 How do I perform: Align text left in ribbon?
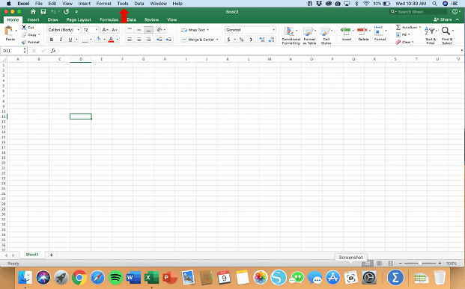click(130, 40)
